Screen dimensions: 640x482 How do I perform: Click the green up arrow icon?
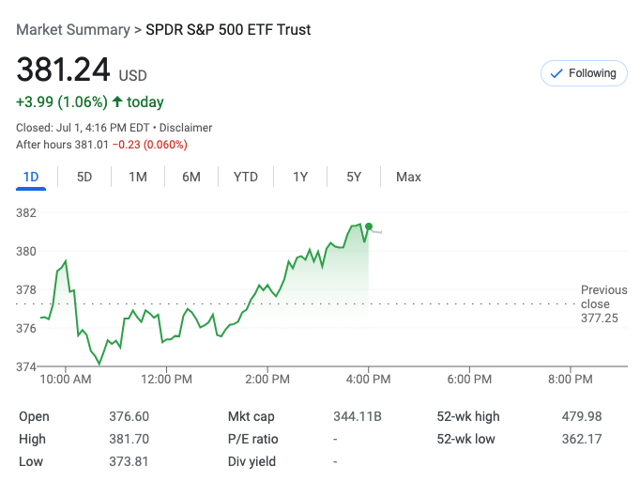point(117,101)
